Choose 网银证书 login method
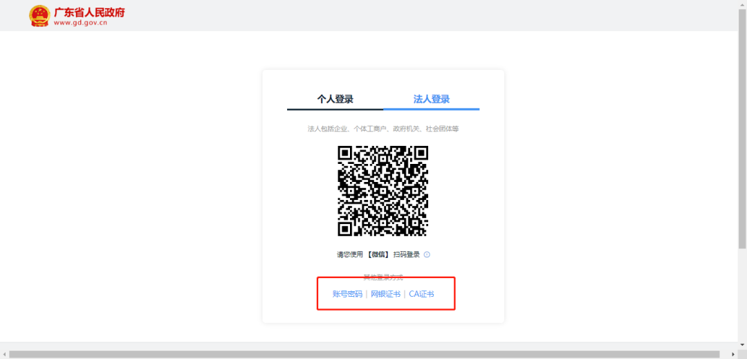 pos(385,294)
